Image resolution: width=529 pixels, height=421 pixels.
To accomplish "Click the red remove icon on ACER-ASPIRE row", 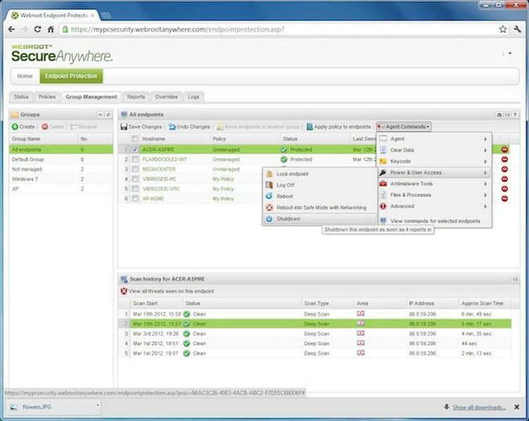I will (x=504, y=150).
